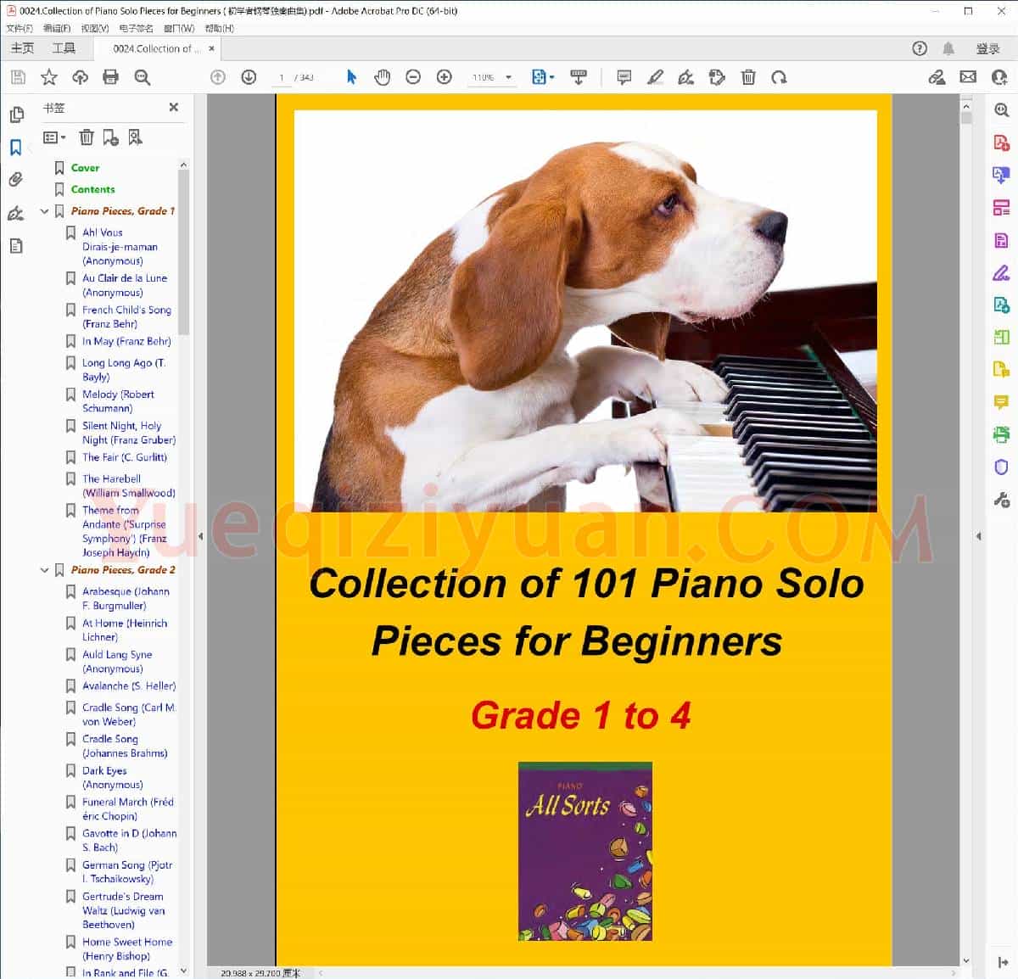The height and width of the screenshot is (979, 1018).
Task: Collapse the left navigation pane arrow
Action: pyautogui.click(x=201, y=536)
